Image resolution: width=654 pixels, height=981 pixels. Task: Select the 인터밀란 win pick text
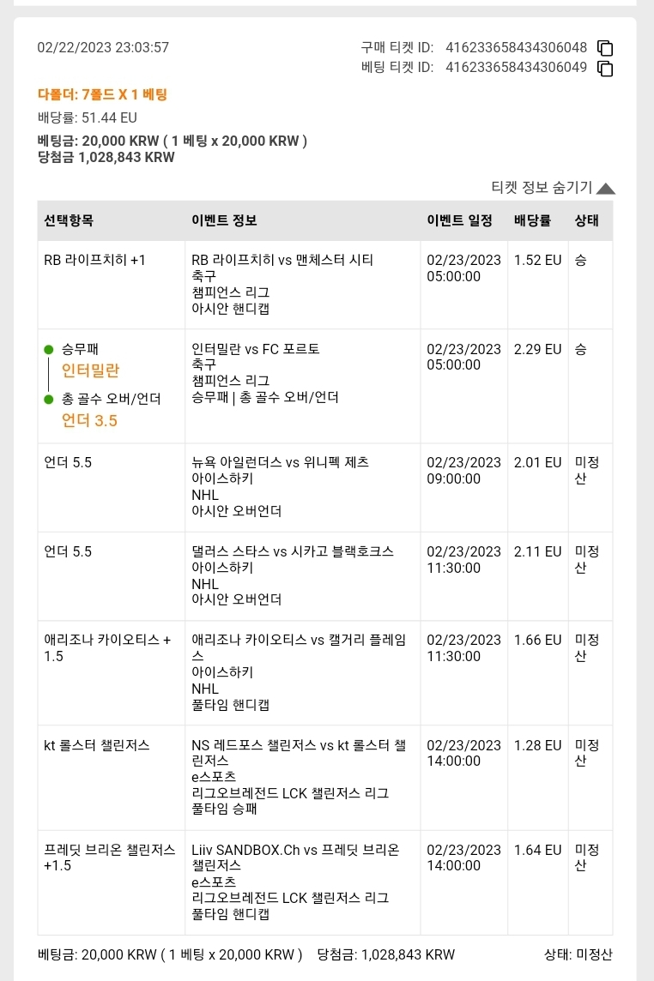(90, 370)
